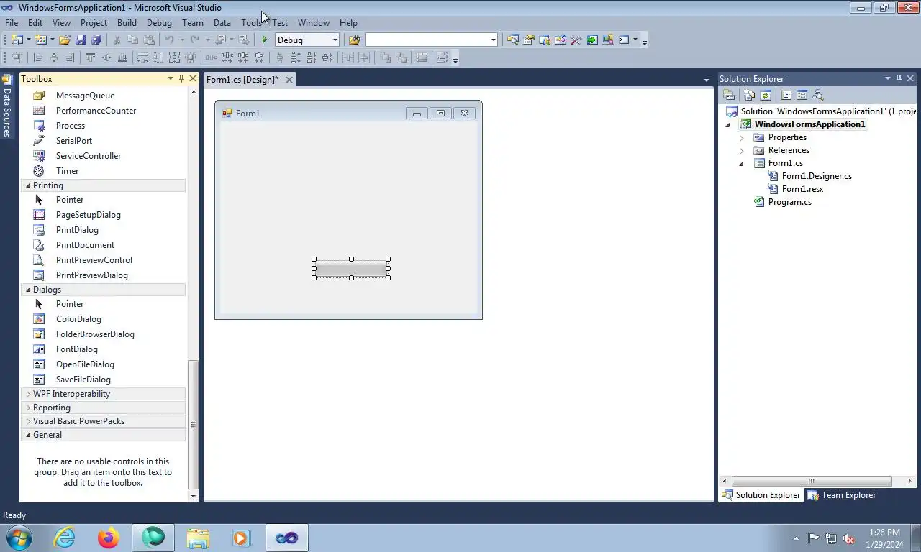Start debugging with the green play icon
The image size is (921, 552).
265,40
